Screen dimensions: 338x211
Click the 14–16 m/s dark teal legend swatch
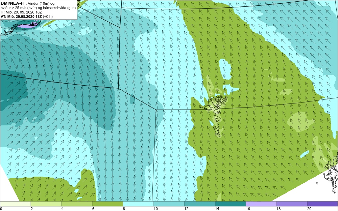(x=231, y=204)
